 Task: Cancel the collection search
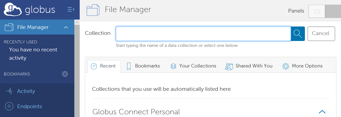pos(321,33)
